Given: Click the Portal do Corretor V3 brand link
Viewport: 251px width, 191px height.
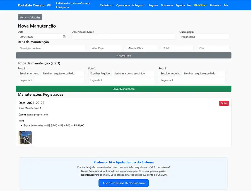Looking at the screenshot, I should click(x=34, y=5).
